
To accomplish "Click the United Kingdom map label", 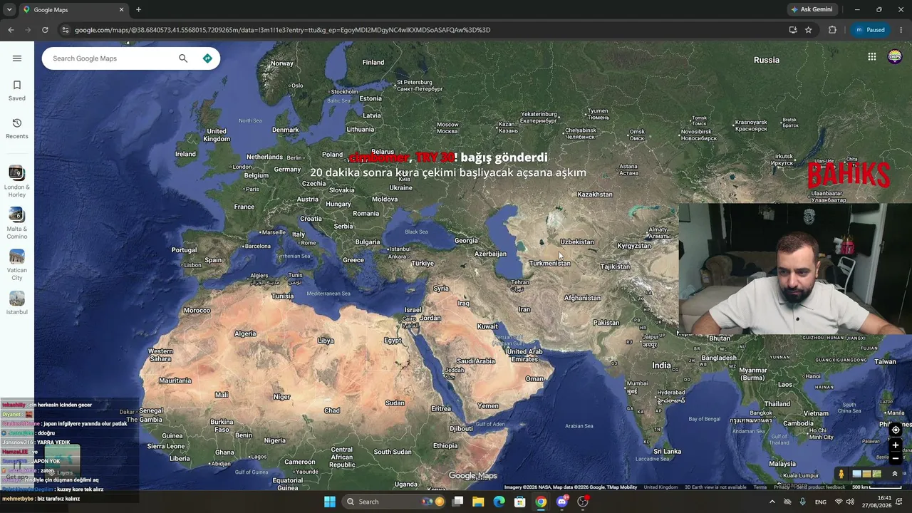I will coord(217,135).
